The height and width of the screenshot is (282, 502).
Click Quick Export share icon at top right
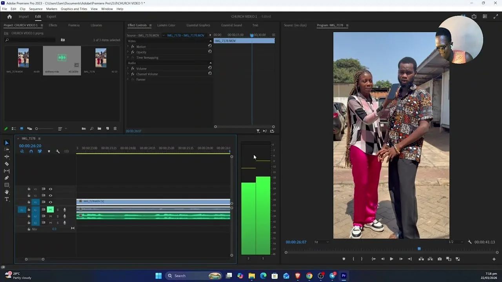click(474, 16)
